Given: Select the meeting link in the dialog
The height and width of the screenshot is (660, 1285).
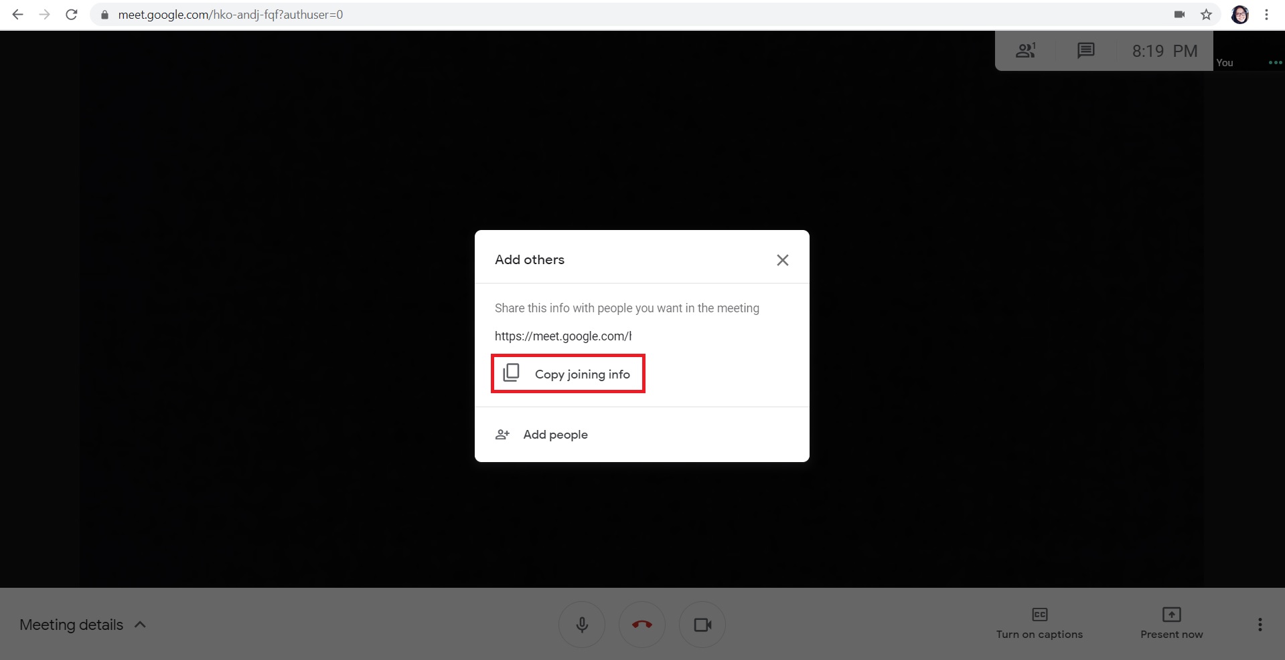Looking at the screenshot, I should click(x=562, y=336).
